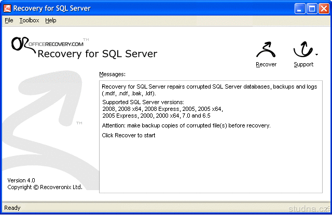The height and width of the screenshot is (215, 332).
Task: Click the 'Version 4.0' text
Action: point(21,180)
